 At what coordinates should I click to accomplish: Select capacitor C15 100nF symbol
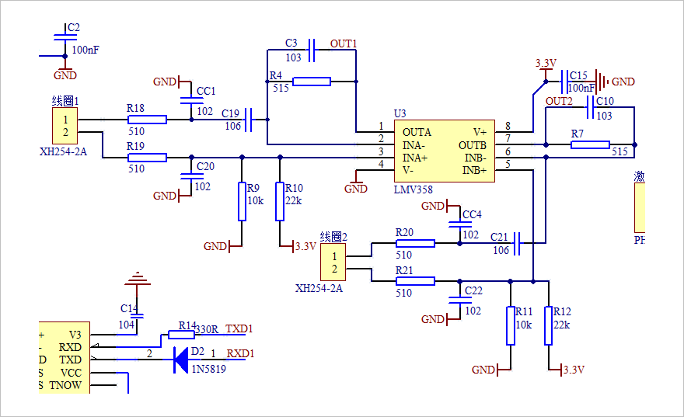pos(564,82)
